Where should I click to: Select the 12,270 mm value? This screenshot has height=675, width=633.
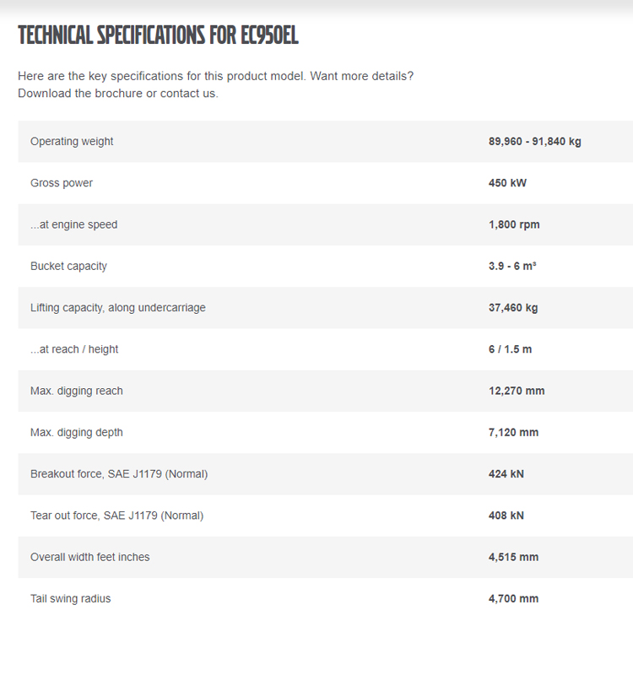(x=517, y=391)
